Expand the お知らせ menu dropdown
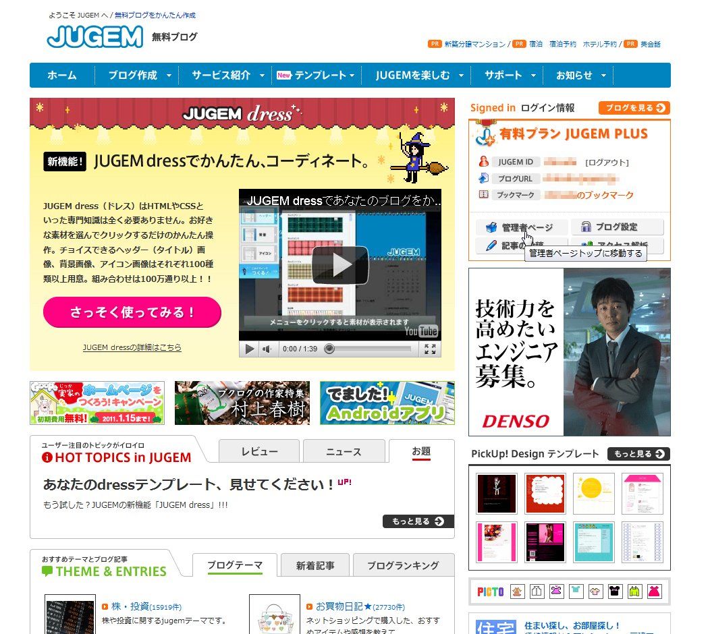 603,76
